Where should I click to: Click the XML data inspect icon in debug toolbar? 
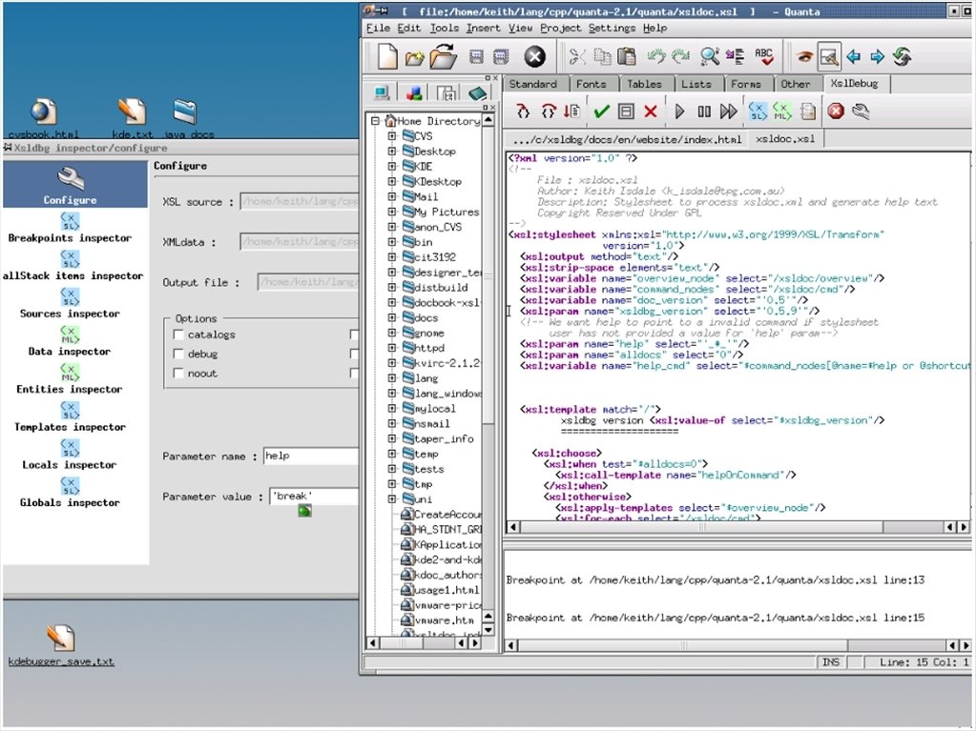781,112
